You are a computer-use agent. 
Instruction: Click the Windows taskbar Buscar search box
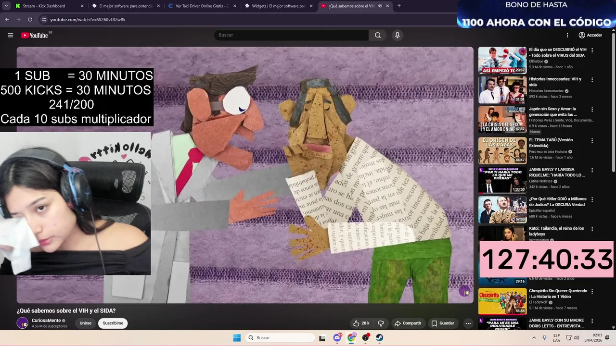pos(280,338)
